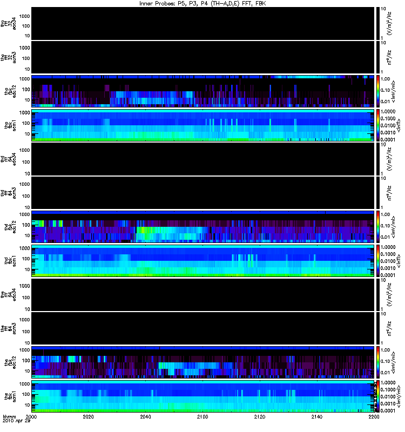
Task: Click the thd fff 64 edc34 axis label
Action: coord(8,159)
